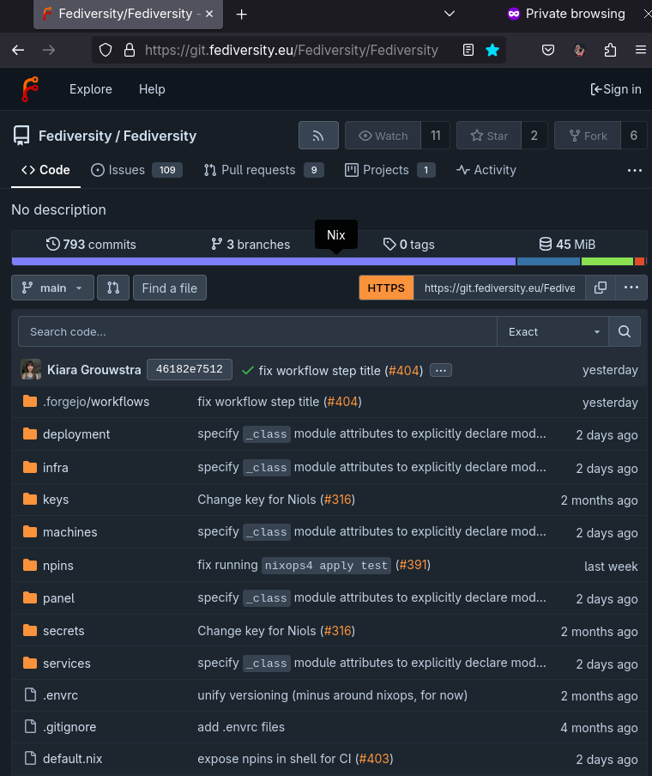Click the Watch button
Image resolution: width=652 pixels, height=776 pixels.
tap(383, 136)
